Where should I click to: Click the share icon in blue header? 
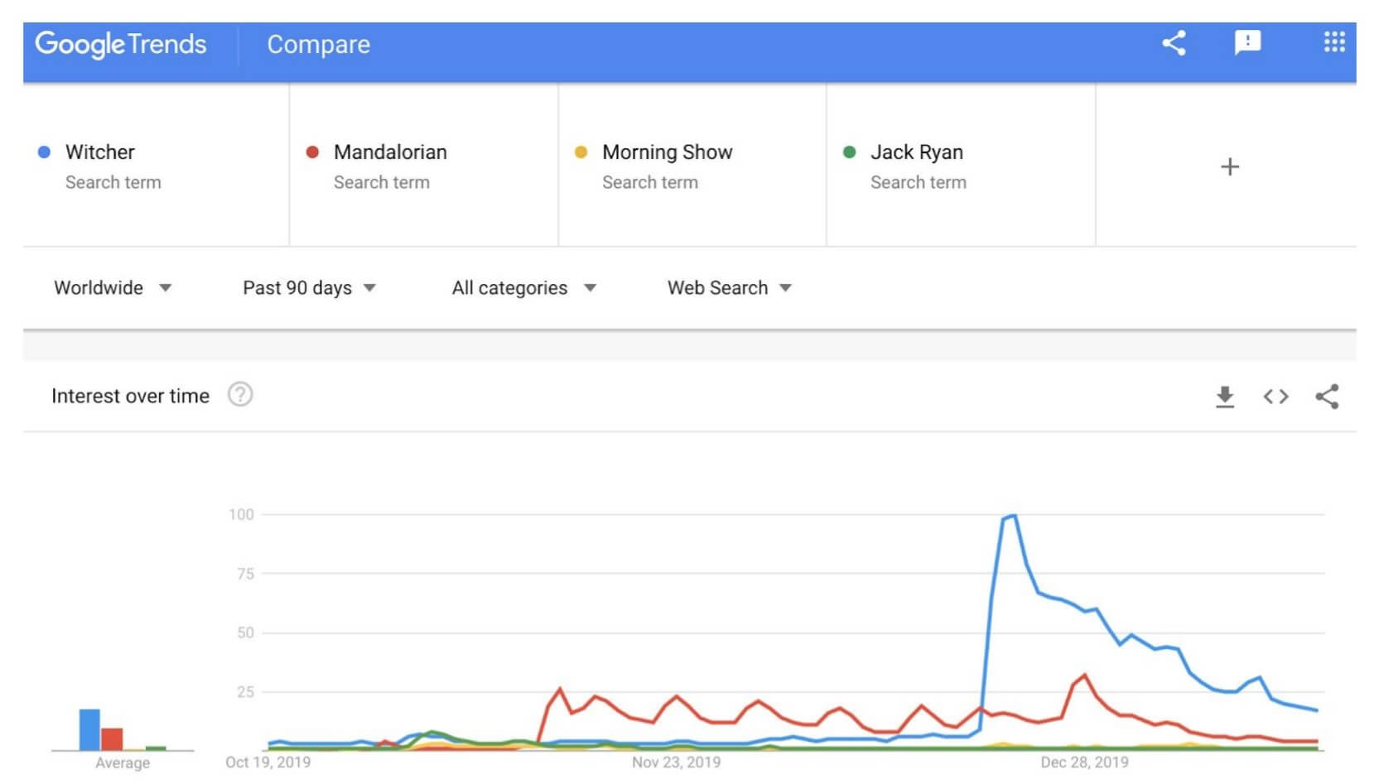(1174, 43)
